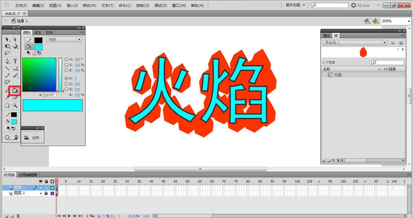The image size is (413, 218).
Task: Select the Eraser tool
Action: [x=15, y=98]
